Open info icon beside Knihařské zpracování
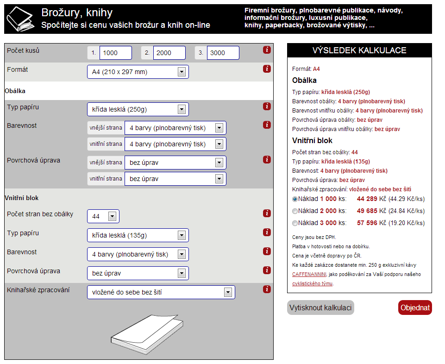The image size is (445, 364). (x=266, y=289)
